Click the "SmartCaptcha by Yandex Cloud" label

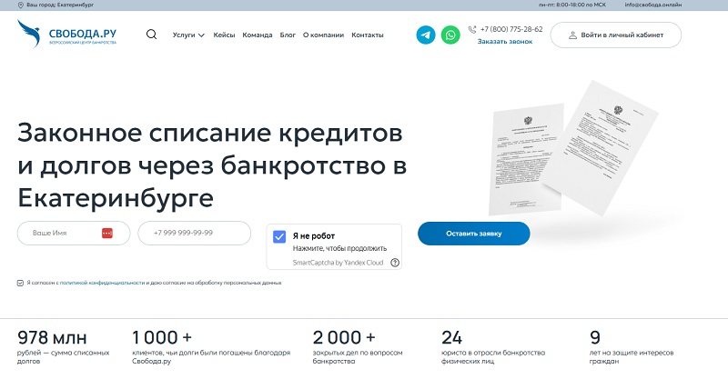point(338,263)
